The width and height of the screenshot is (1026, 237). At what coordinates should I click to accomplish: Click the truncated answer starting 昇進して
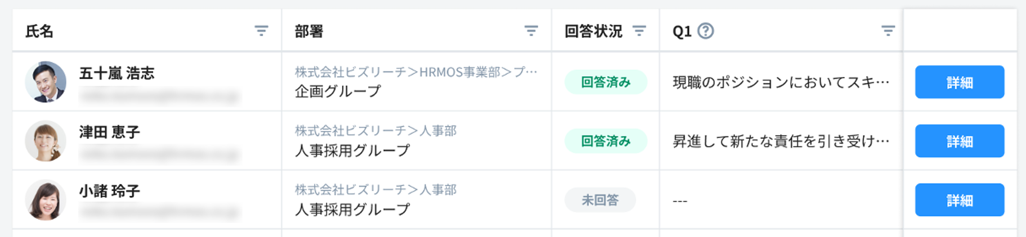[781, 142]
